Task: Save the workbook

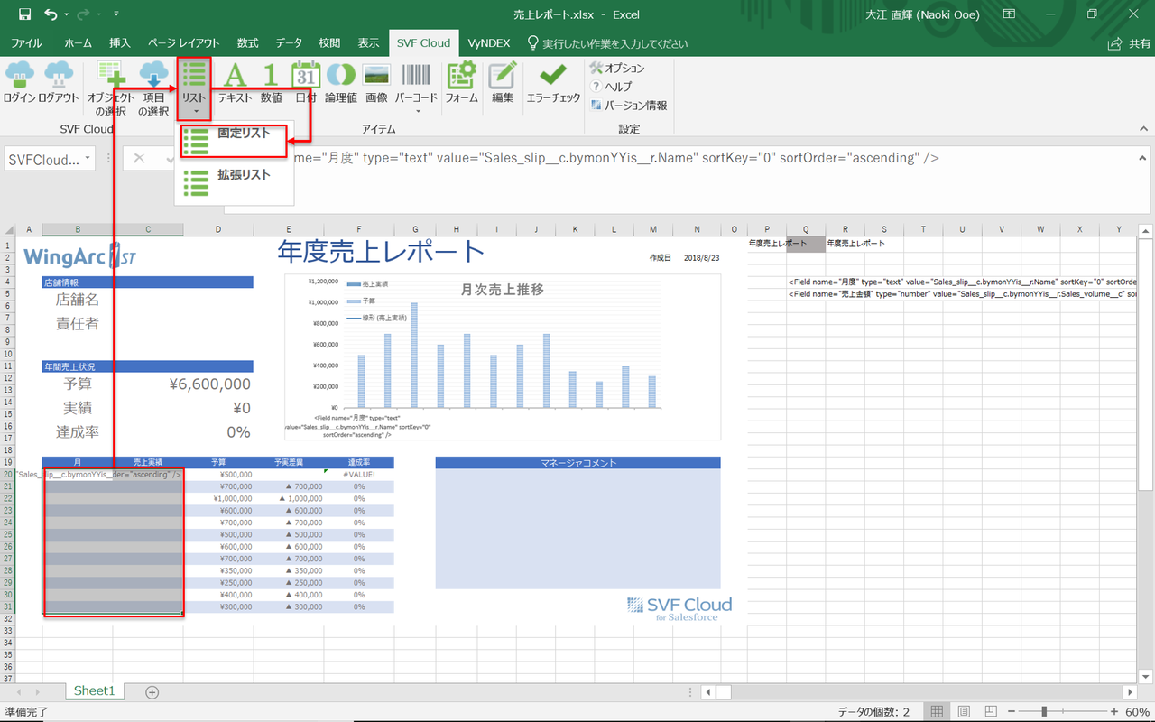Action: [x=24, y=14]
